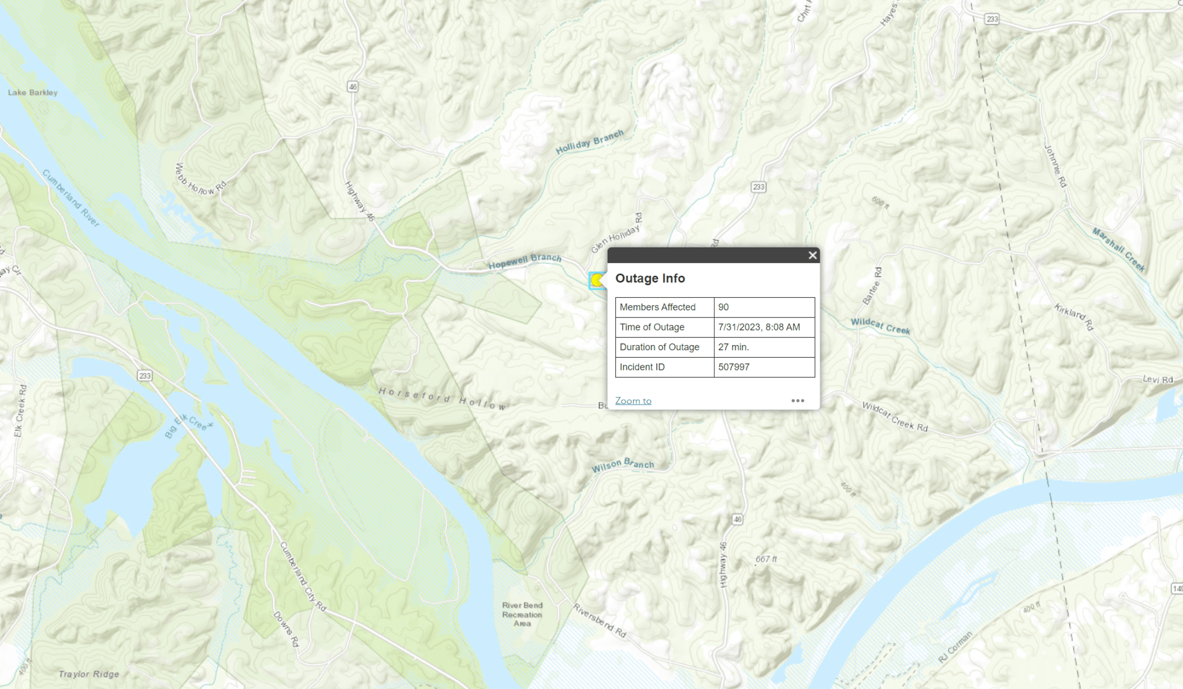
Task: Click the Route 46 shield south of Wilson Branch
Action: pos(738,519)
